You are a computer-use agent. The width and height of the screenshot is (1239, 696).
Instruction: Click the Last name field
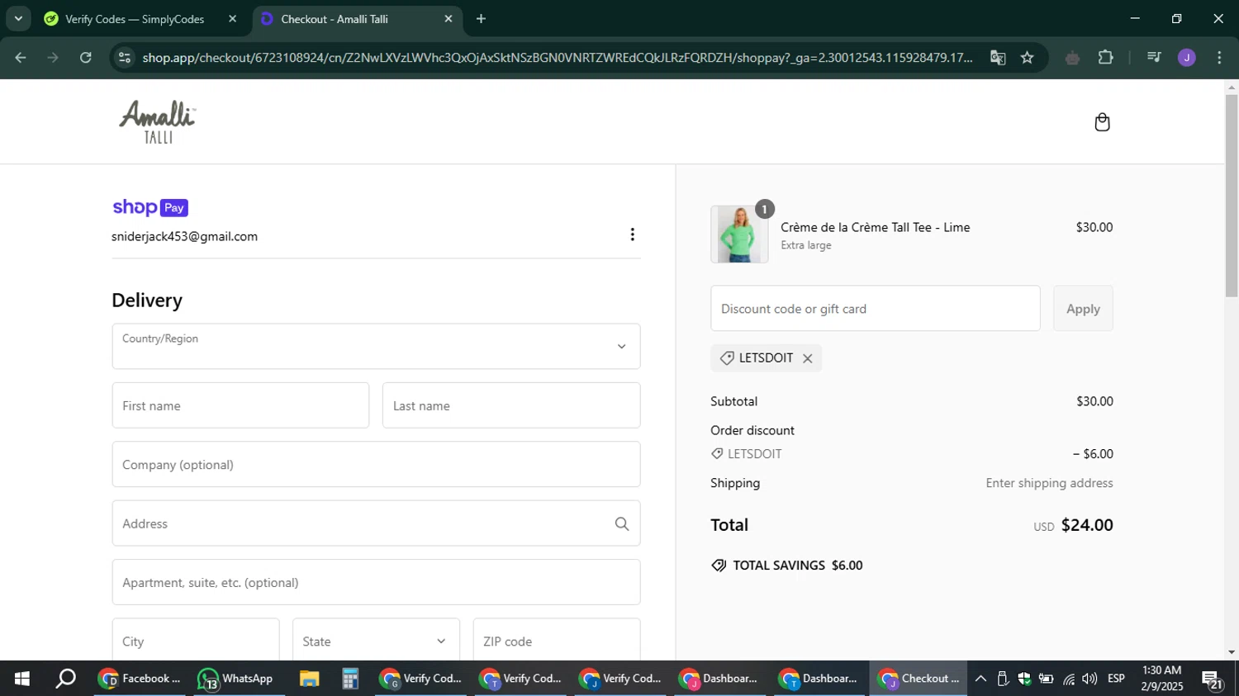511,405
